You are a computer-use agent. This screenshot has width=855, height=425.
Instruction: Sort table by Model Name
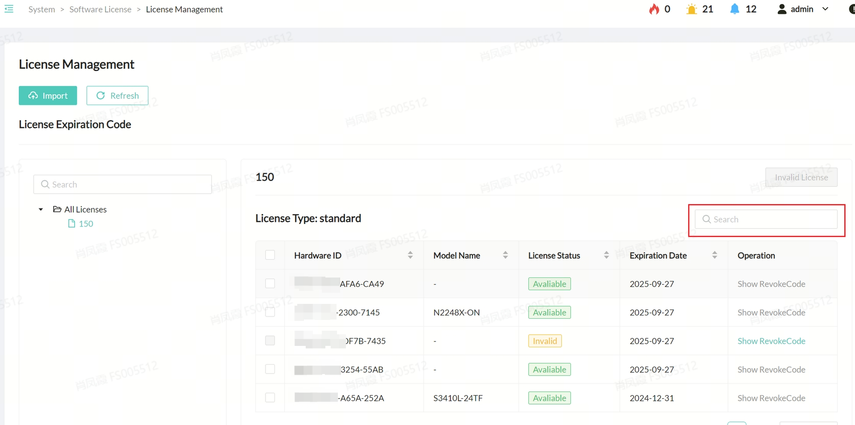pyautogui.click(x=505, y=255)
